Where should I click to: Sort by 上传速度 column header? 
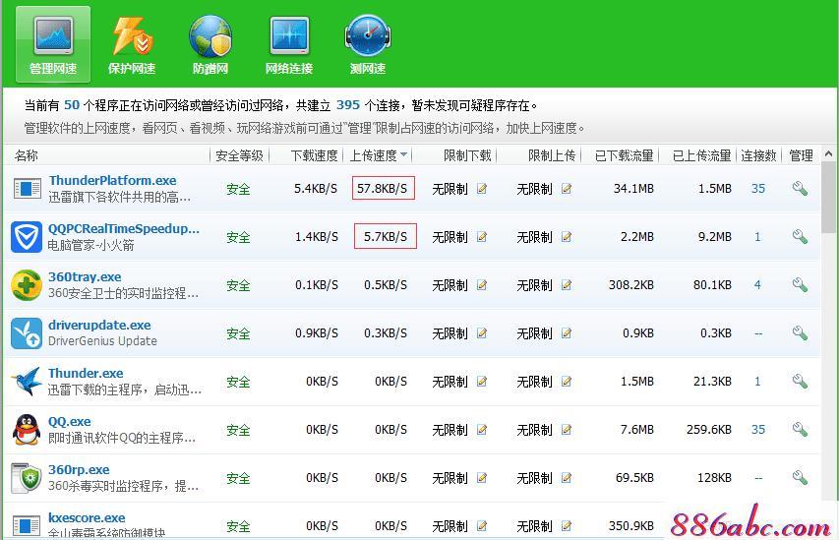379,155
